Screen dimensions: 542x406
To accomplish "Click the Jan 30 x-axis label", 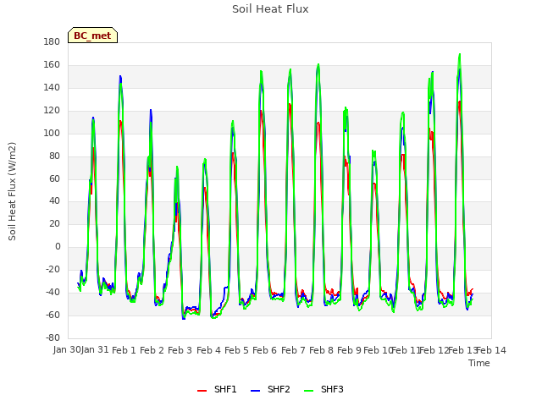I will click(67, 349).
